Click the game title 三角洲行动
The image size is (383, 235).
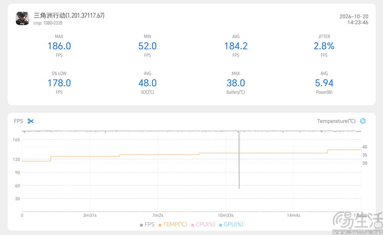pyautogui.click(x=50, y=15)
